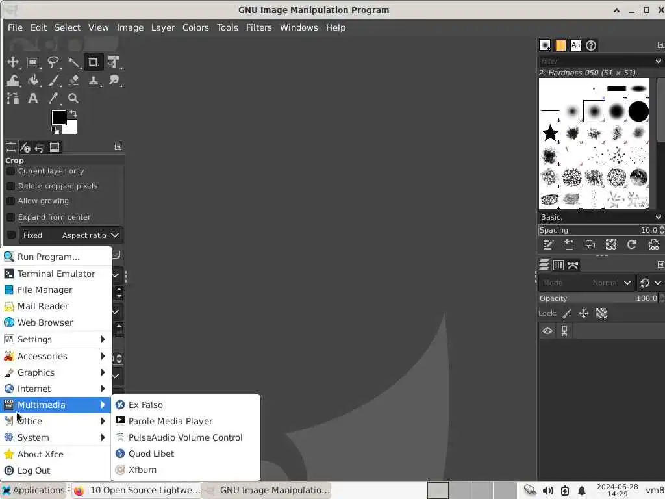Open the Colors menu
The width and height of the screenshot is (665, 499).
pyautogui.click(x=195, y=27)
